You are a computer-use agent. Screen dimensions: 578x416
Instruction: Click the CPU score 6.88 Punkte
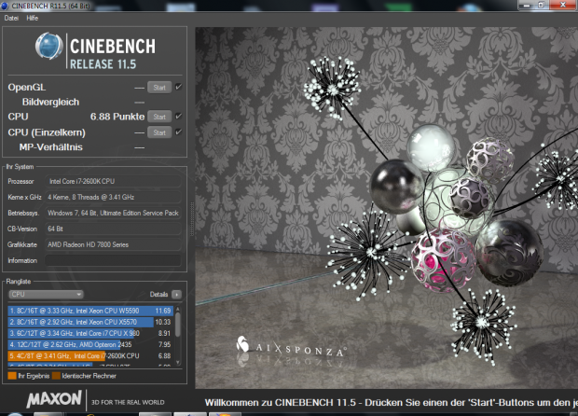click(x=117, y=117)
